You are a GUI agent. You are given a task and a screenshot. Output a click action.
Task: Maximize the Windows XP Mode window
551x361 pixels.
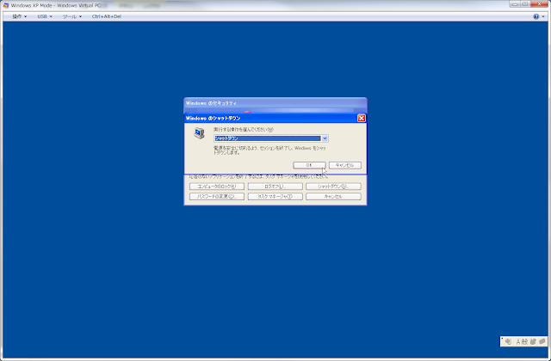pos(525,4)
